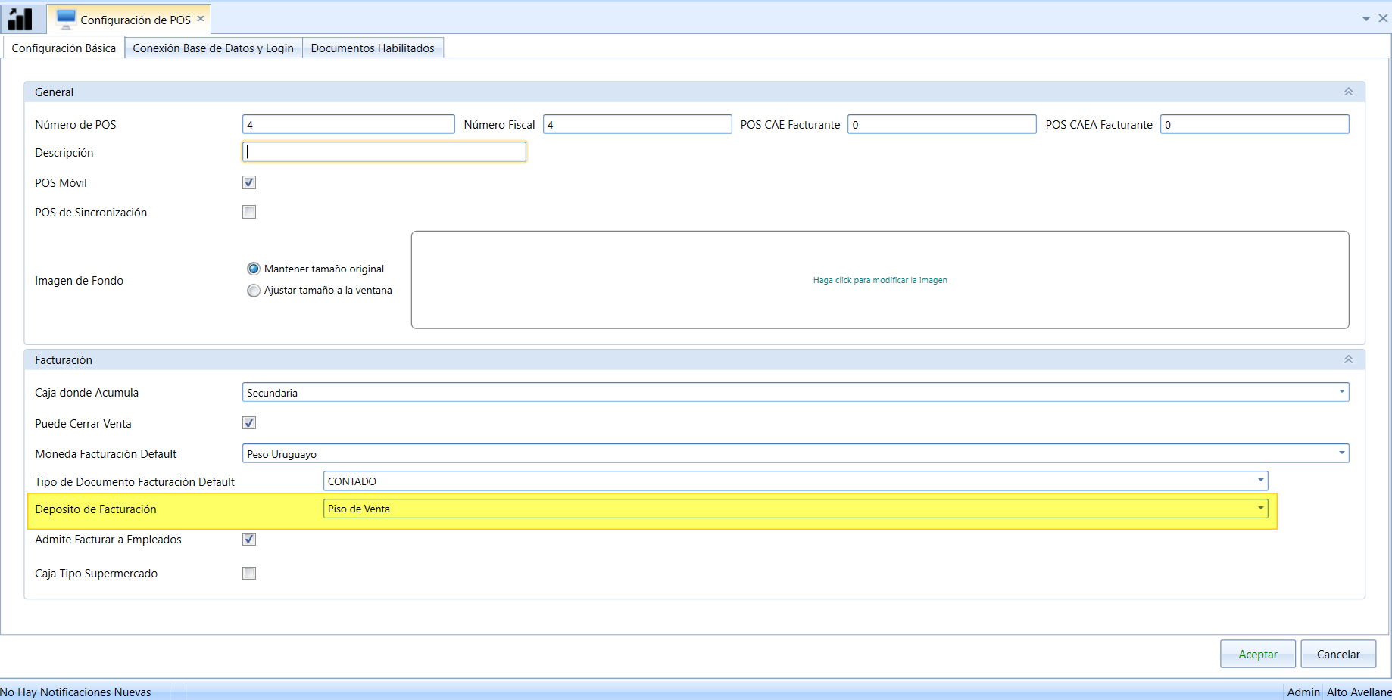Click Admin user in status bar
1392x700 pixels.
[1303, 692]
